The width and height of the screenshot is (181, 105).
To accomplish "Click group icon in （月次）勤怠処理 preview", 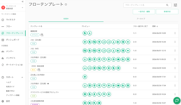I will [x=85, y=68].
